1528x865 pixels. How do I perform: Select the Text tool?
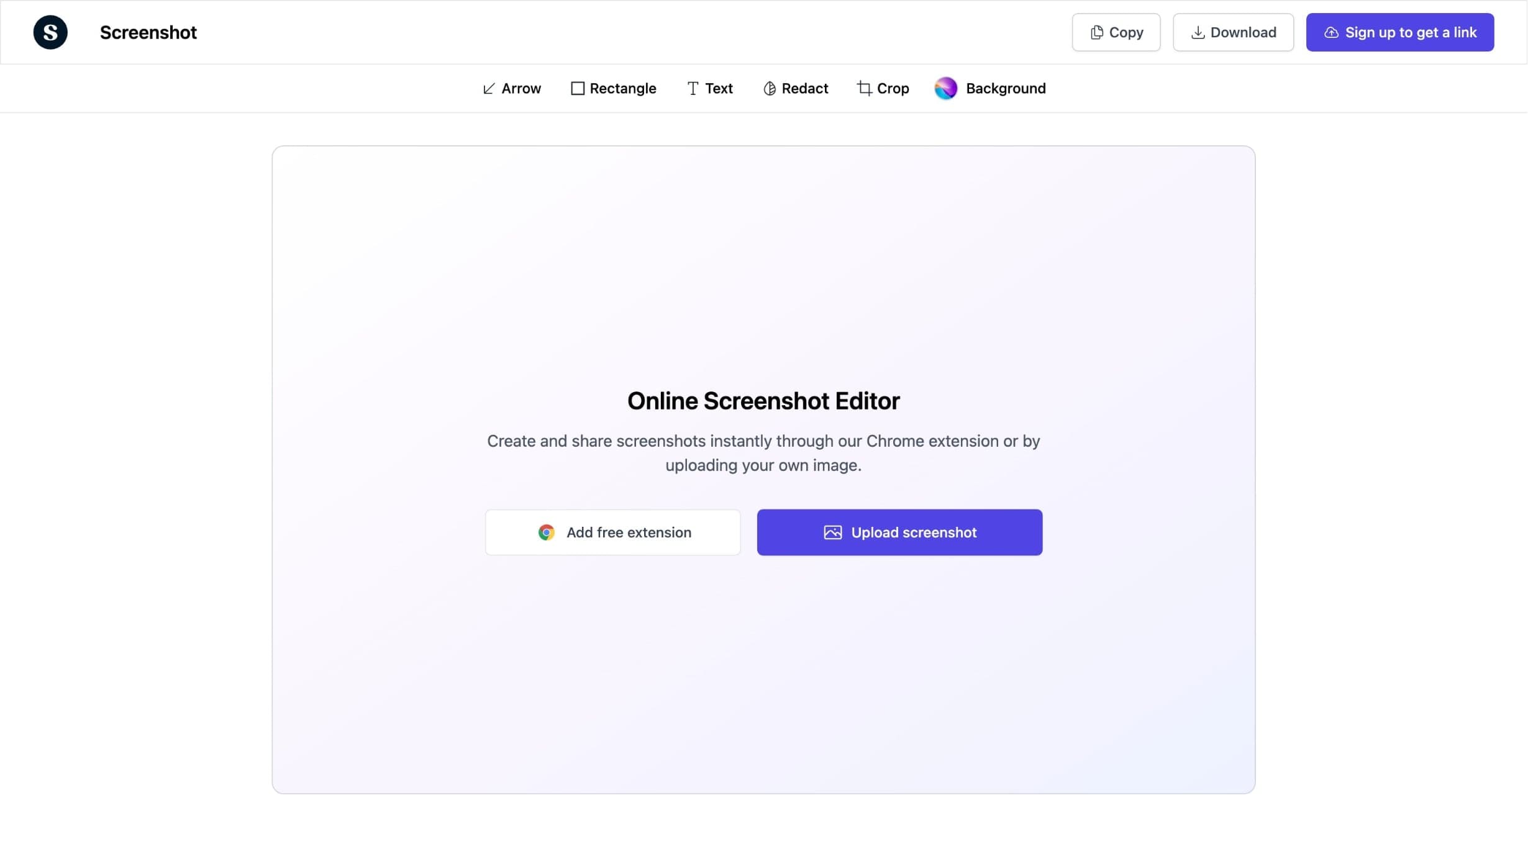point(708,88)
